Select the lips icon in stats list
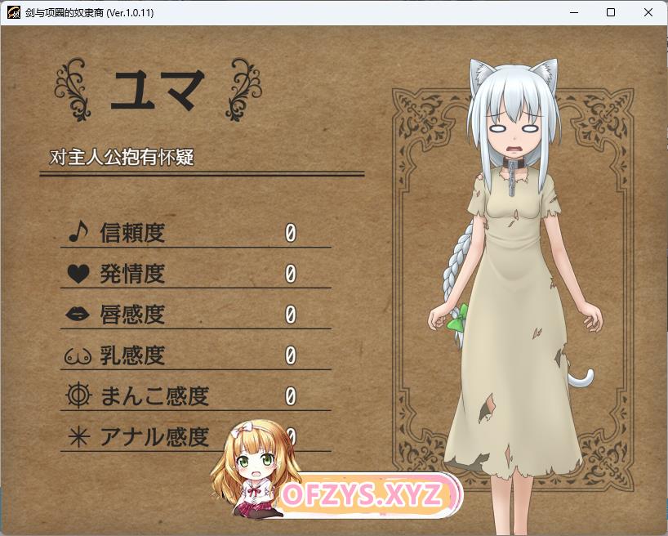The image size is (668, 536). 78,315
